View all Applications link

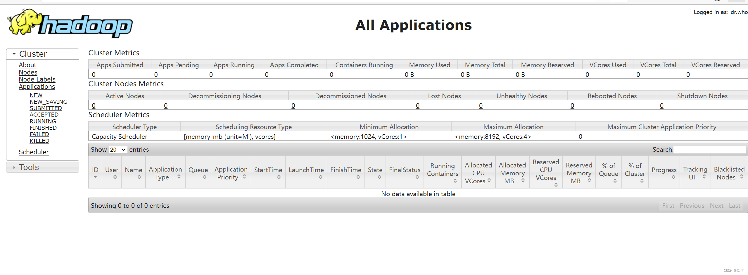tap(37, 87)
